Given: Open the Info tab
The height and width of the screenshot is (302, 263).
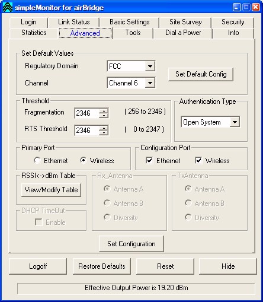Looking at the screenshot, I should click(x=233, y=33).
